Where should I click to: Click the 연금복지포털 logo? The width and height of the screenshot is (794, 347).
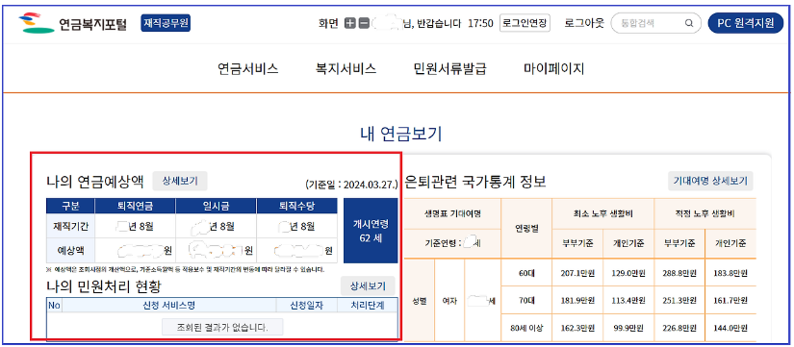(x=72, y=23)
